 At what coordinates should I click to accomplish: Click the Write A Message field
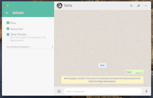(x=103, y=91)
